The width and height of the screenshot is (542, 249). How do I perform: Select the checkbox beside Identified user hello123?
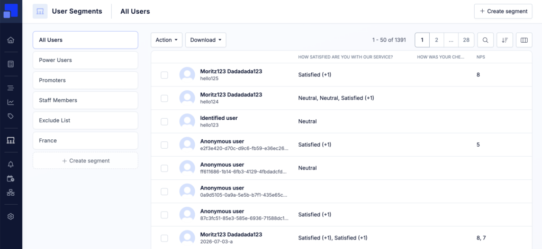[x=165, y=121]
